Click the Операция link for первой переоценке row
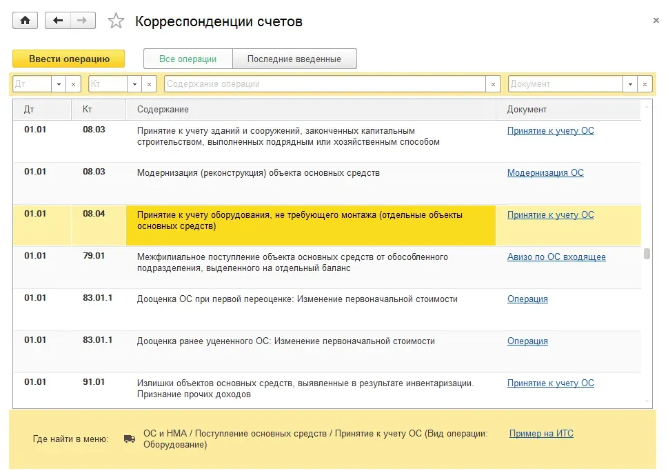The width and height of the screenshot is (668, 471). pos(527,299)
